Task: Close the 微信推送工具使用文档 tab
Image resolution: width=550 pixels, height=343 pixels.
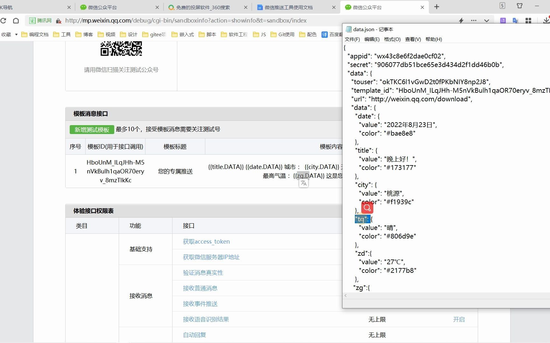Action: tap(334, 7)
